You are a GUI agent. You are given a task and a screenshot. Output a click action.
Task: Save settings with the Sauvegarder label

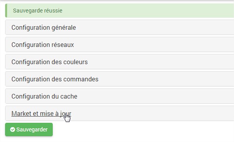32,129
